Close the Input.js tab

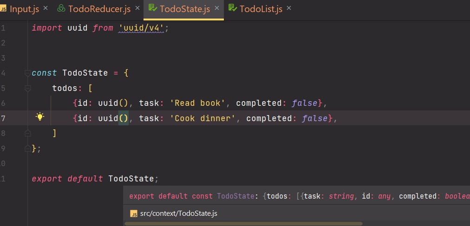45,8
